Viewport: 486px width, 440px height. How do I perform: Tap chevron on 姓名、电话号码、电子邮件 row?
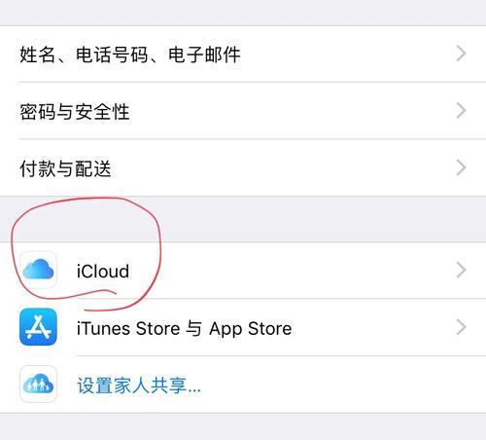click(x=462, y=54)
